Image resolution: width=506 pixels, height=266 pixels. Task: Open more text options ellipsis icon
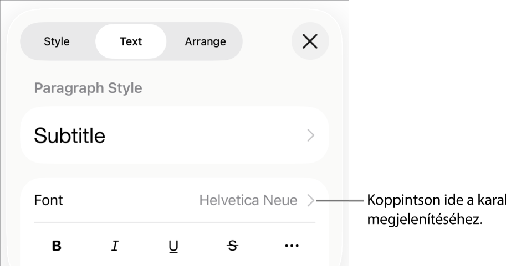pos(292,246)
